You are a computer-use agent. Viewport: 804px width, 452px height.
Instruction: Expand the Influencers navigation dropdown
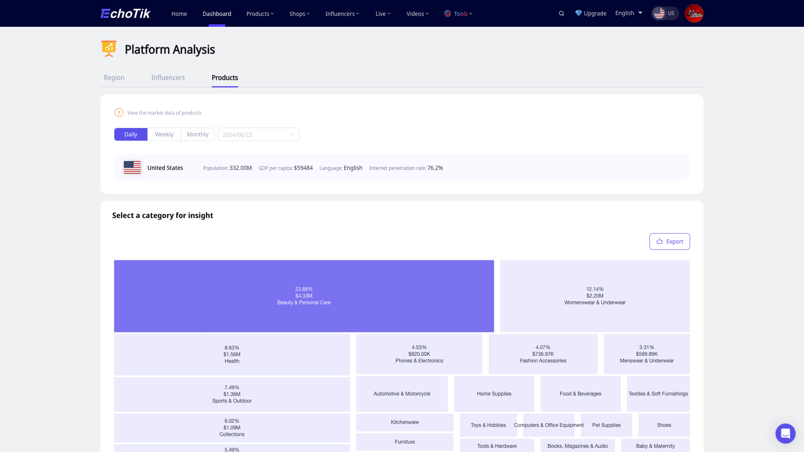[x=342, y=13]
